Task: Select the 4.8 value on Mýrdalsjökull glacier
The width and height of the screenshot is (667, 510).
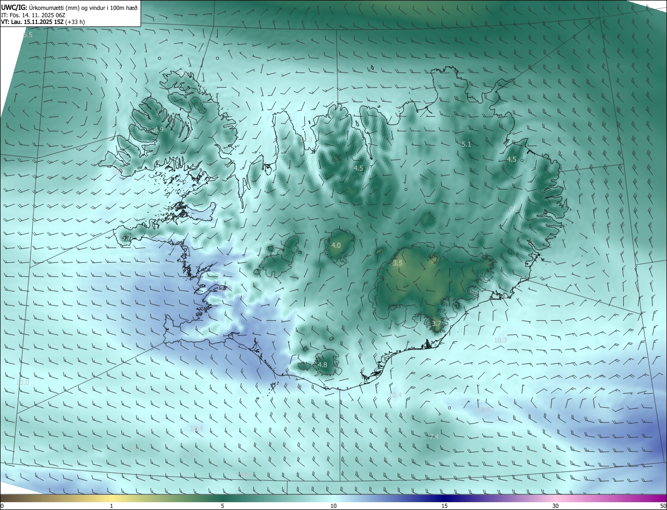Action: click(x=323, y=365)
